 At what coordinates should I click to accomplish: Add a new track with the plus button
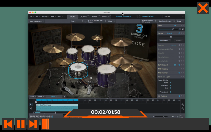(64, 97)
